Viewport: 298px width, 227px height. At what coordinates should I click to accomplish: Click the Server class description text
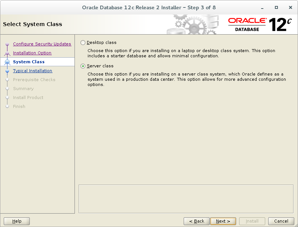coord(187,79)
